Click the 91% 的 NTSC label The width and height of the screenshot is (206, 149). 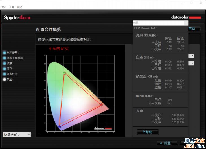(59, 49)
